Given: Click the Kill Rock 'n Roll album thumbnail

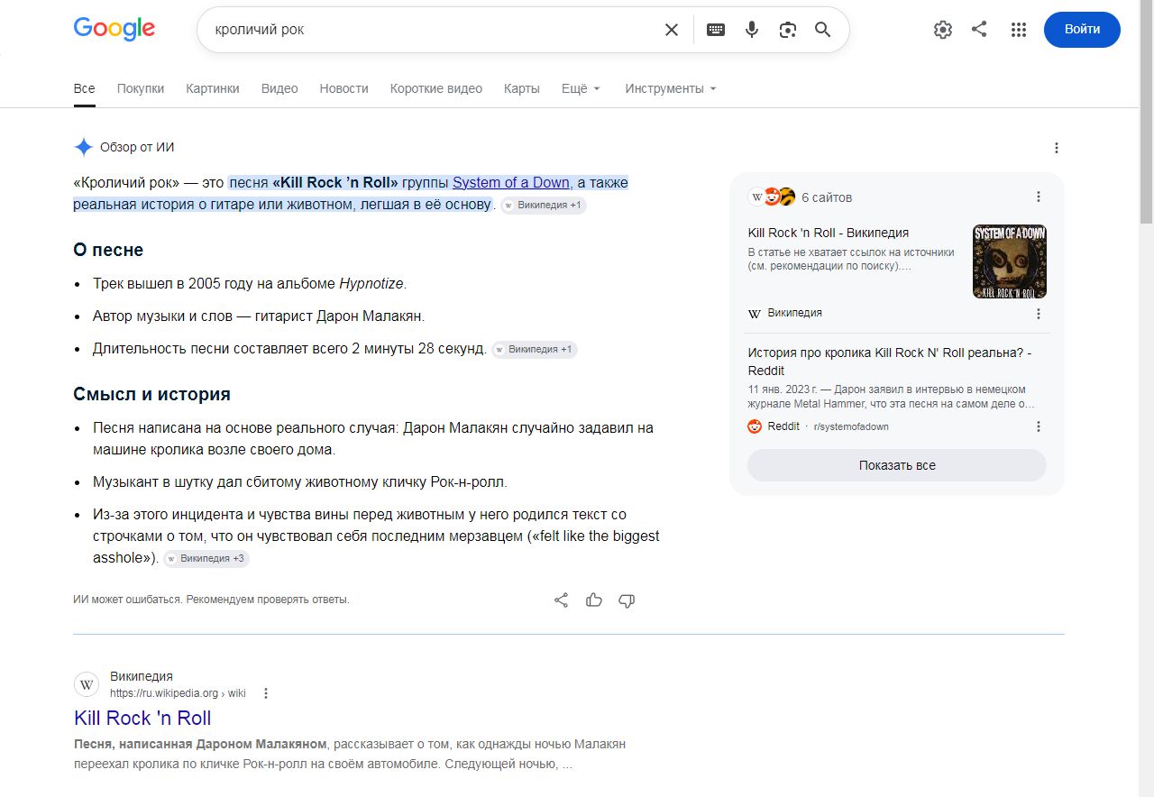Looking at the screenshot, I should click(x=1010, y=261).
